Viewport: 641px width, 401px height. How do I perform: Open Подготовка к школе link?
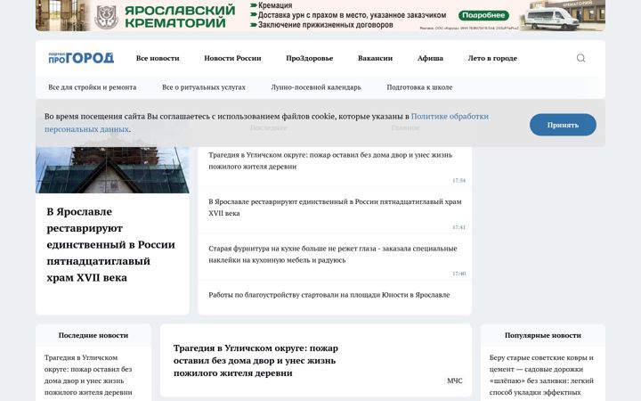tap(419, 87)
